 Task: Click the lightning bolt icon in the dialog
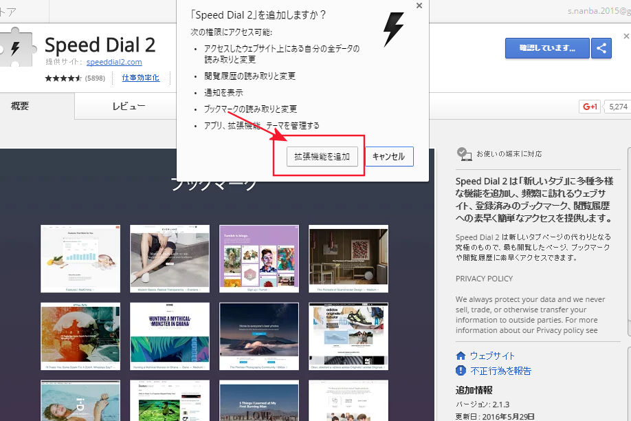coord(393,29)
